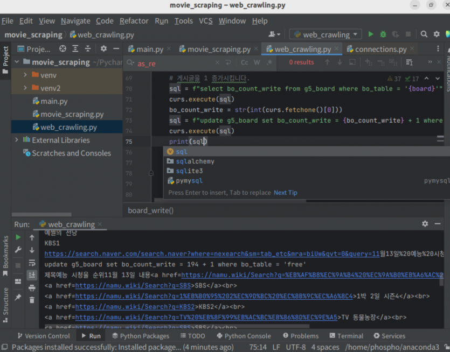This screenshot has width=450, height=352.
Task: Open the namu.wiki SBS search link
Action: coord(133,285)
